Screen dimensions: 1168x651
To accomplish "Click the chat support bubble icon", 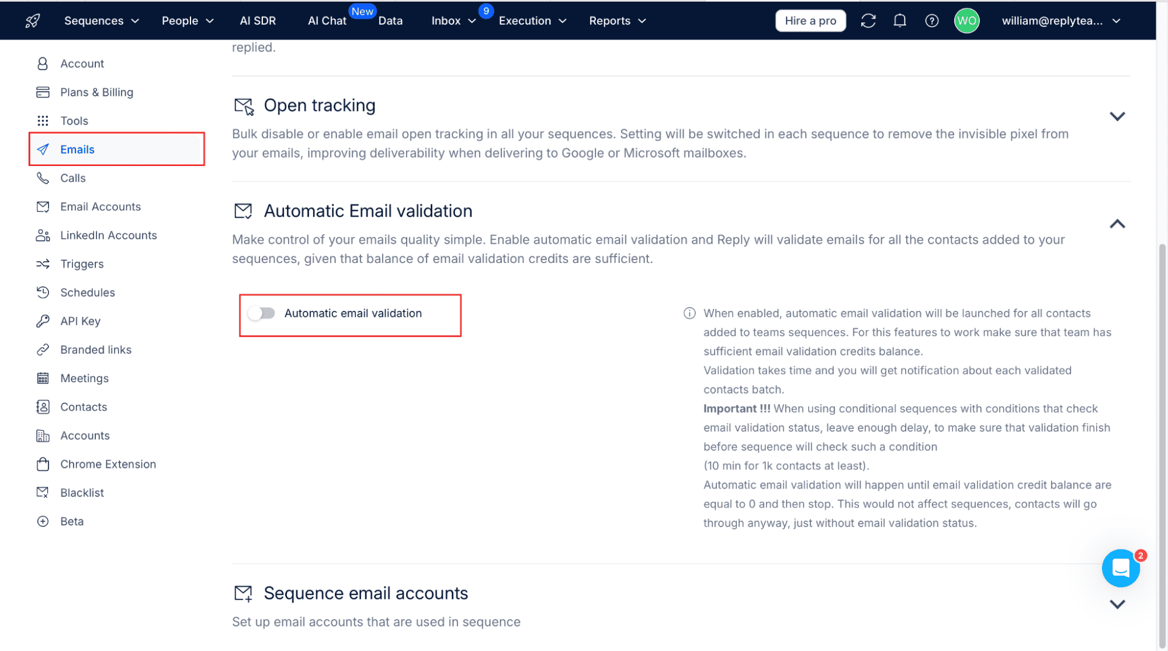I will click(1123, 567).
